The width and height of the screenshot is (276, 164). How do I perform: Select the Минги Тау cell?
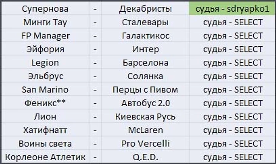45,22
